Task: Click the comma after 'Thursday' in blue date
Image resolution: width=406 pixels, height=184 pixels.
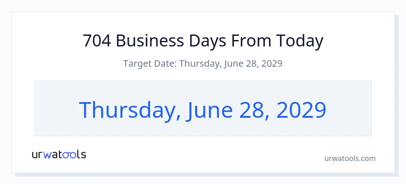Action: 178,118
